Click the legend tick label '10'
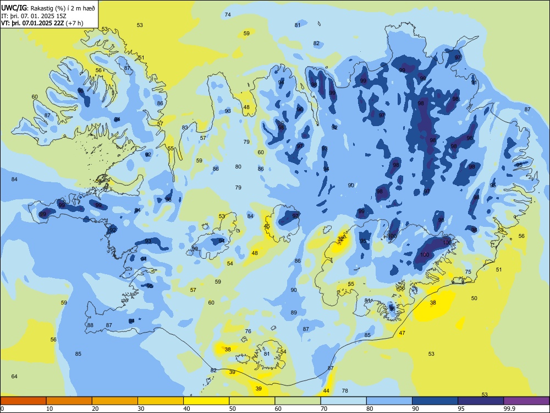This screenshot has width=550, height=413. [x=50, y=409]
